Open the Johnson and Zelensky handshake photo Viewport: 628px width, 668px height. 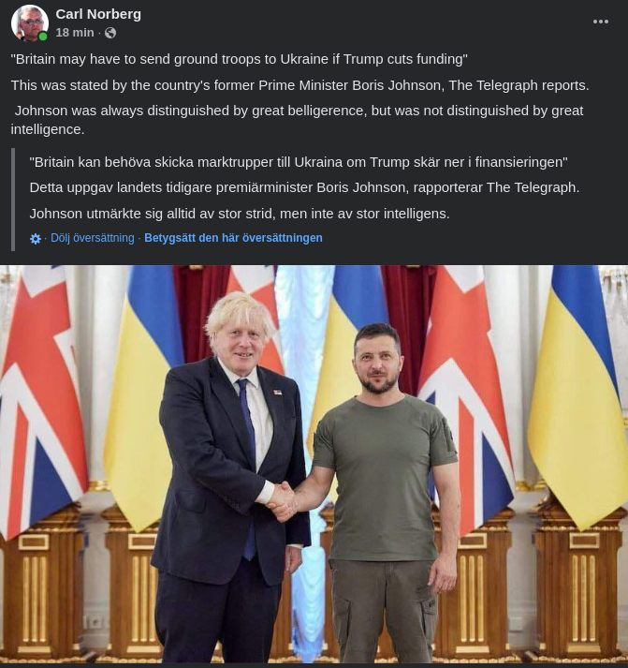(x=314, y=464)
